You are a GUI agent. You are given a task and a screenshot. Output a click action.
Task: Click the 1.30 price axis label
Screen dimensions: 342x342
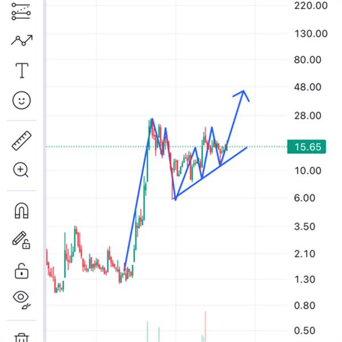[304, 279]
